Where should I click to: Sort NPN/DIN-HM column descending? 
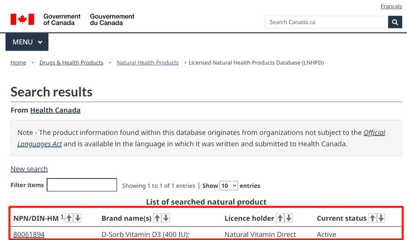click(x=78, y=218)
